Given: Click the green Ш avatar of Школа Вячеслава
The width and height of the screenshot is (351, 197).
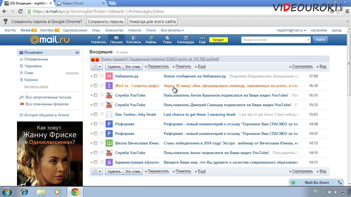Looking at the screenshot, I should tap(109, 143).
